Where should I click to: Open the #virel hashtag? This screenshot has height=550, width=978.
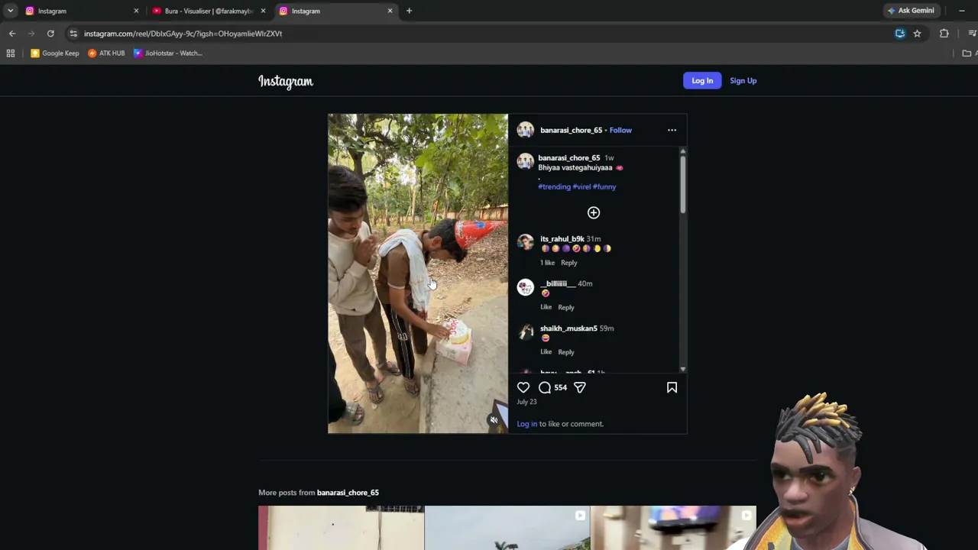[582, 186]
